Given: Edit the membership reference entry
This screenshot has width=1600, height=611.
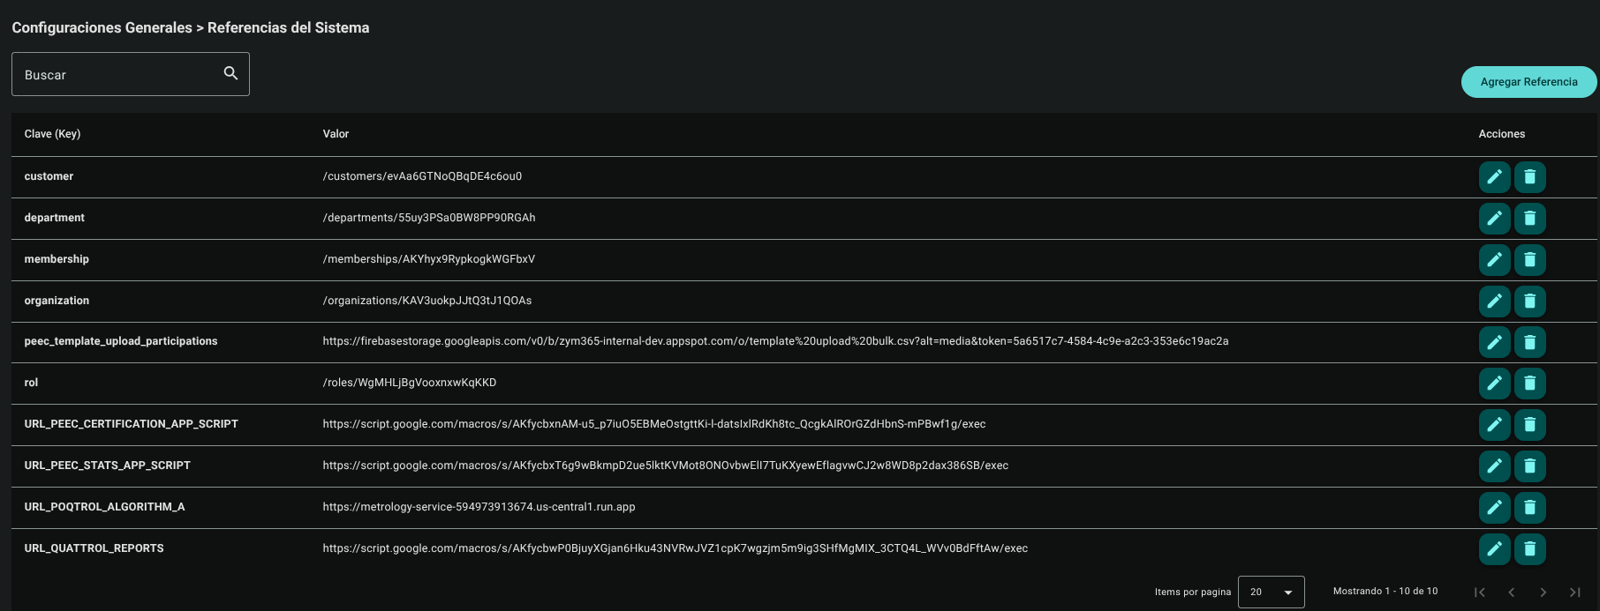Looking at the screenshot, I should click(1494, 260).
